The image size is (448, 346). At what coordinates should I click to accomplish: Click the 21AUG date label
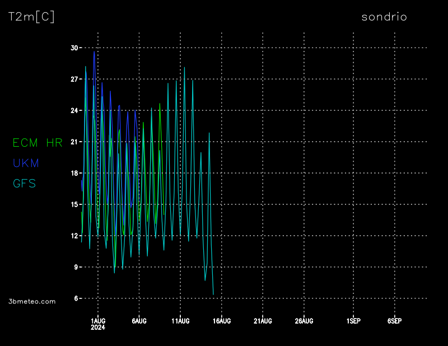(x=263, y=321)
